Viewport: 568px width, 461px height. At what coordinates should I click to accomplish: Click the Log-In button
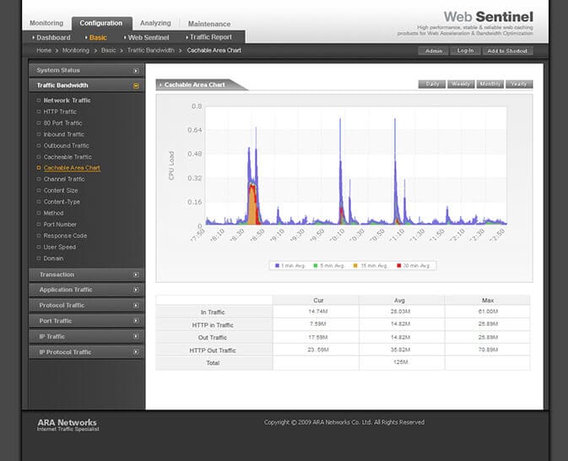coord(465,51)
